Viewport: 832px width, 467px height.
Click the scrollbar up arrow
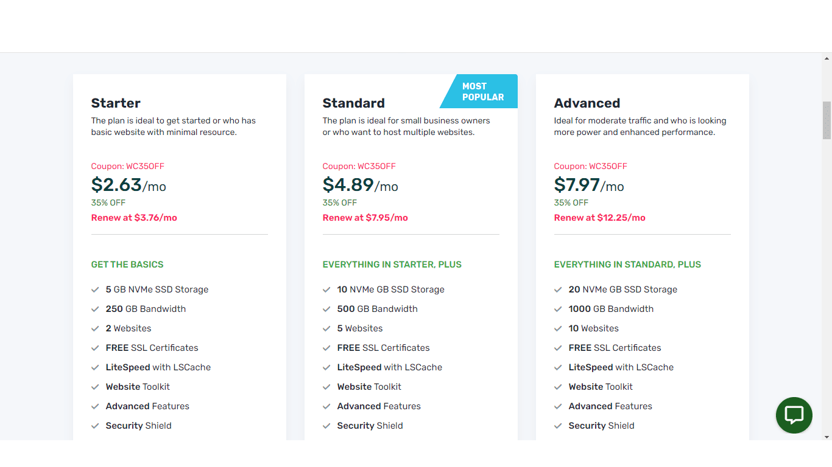point(827,58)
